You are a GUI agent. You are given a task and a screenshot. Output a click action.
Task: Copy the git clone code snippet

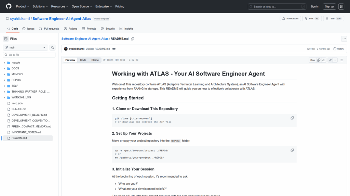[292, 118]
